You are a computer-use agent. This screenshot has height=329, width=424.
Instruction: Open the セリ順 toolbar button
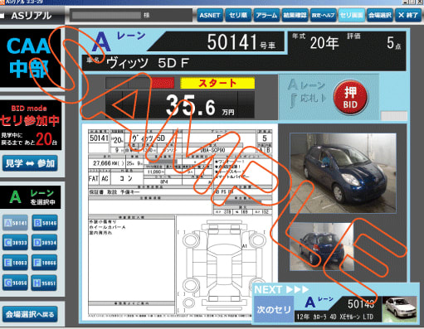click(238, 15)
